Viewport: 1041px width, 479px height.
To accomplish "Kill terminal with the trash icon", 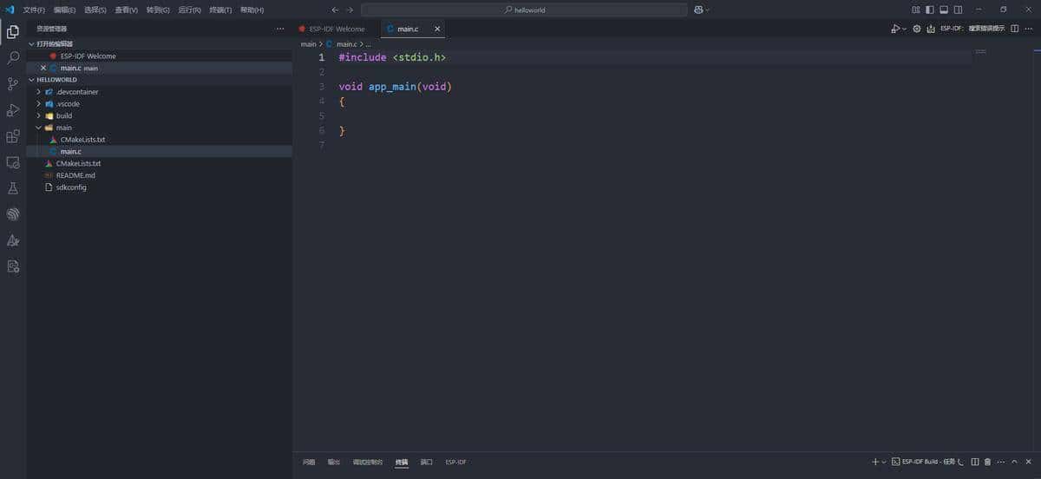I will [987, 462].
